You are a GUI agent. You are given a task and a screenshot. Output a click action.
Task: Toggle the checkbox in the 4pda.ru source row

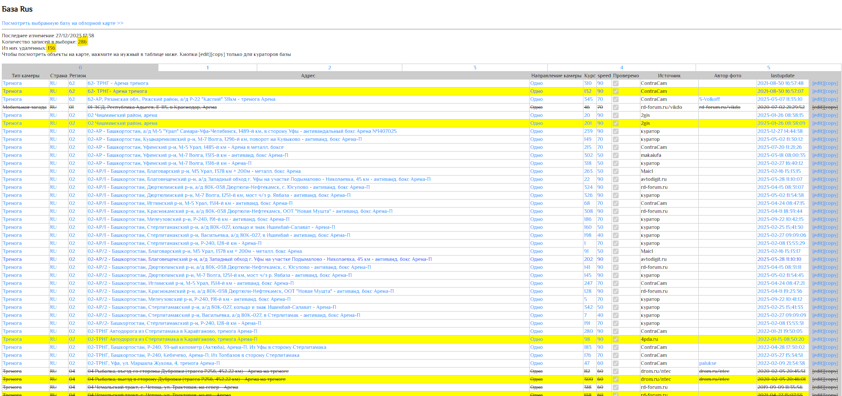(x=615, y=340)
